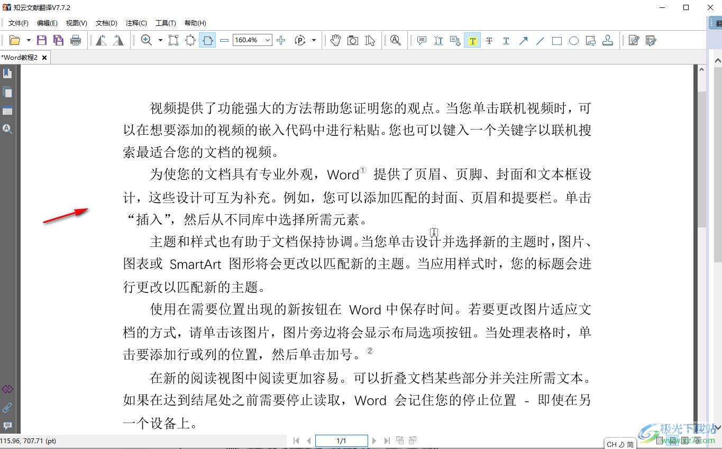This screenshot has height=449, width=722.
Task: Close the *Word教程2 tab
Action: point(44,57)
